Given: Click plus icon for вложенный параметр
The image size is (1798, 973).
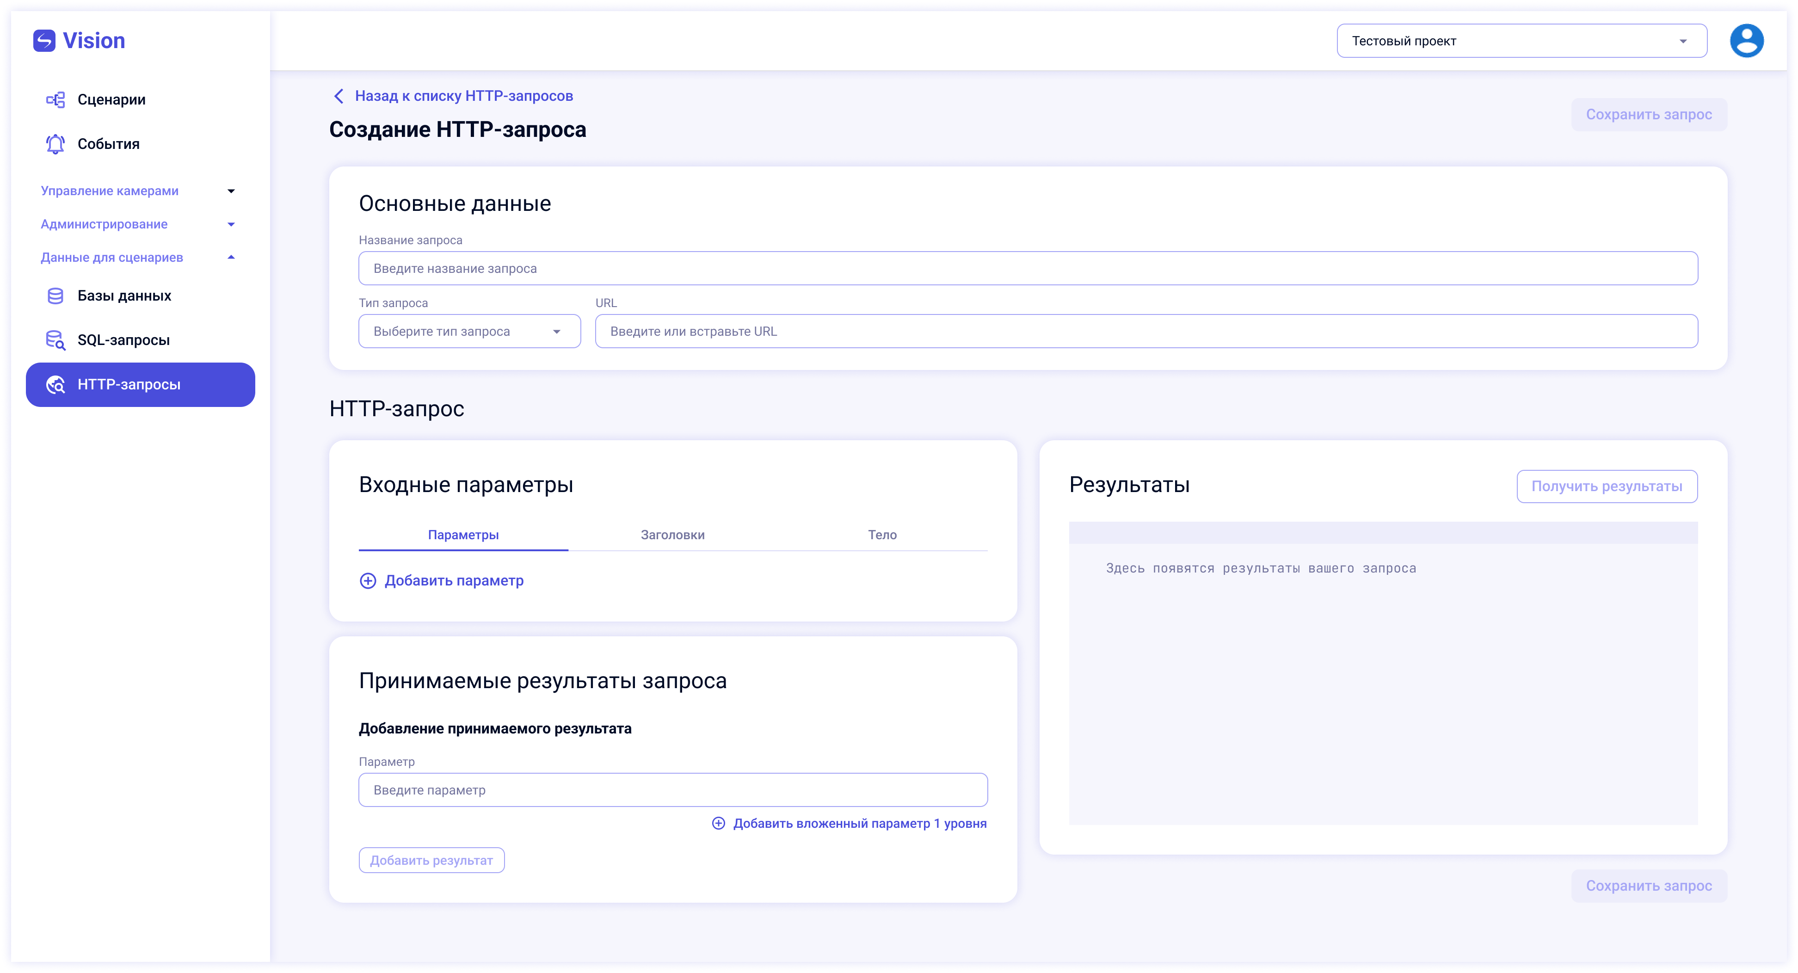Looking at the screenshot, I should [718, 824].
